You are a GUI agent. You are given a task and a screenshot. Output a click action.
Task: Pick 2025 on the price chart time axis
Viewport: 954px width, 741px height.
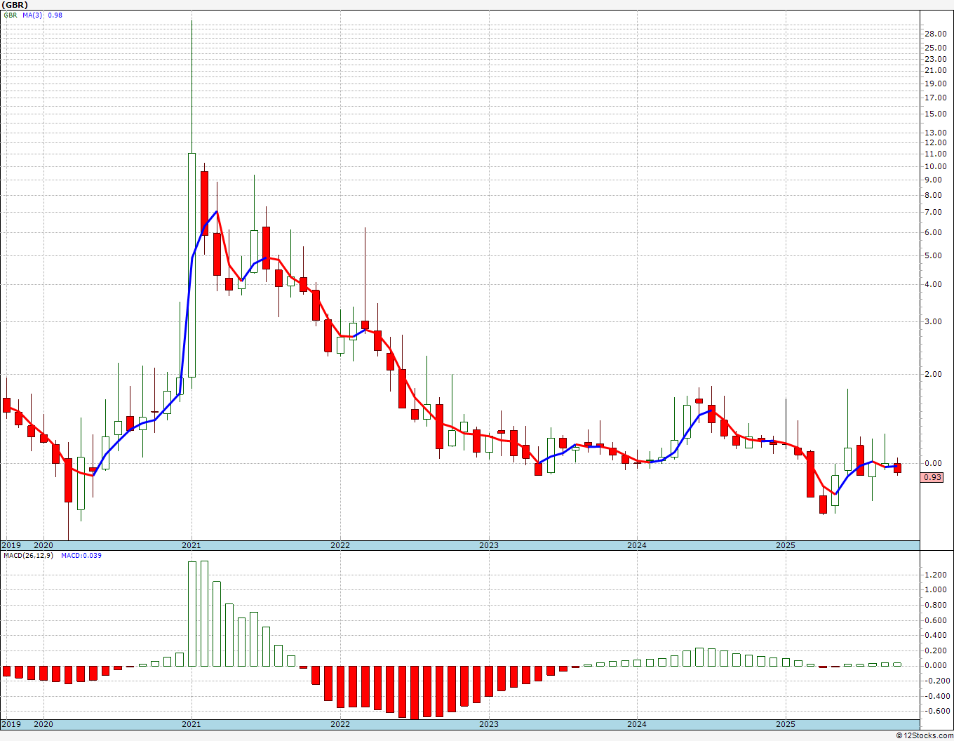786,545
